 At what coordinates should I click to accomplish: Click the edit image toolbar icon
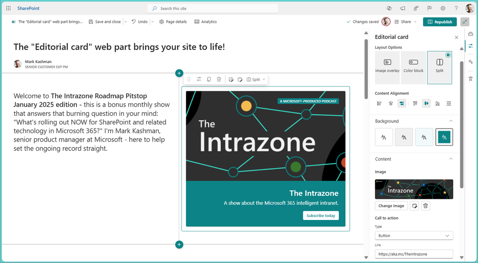tap(231, 79)
